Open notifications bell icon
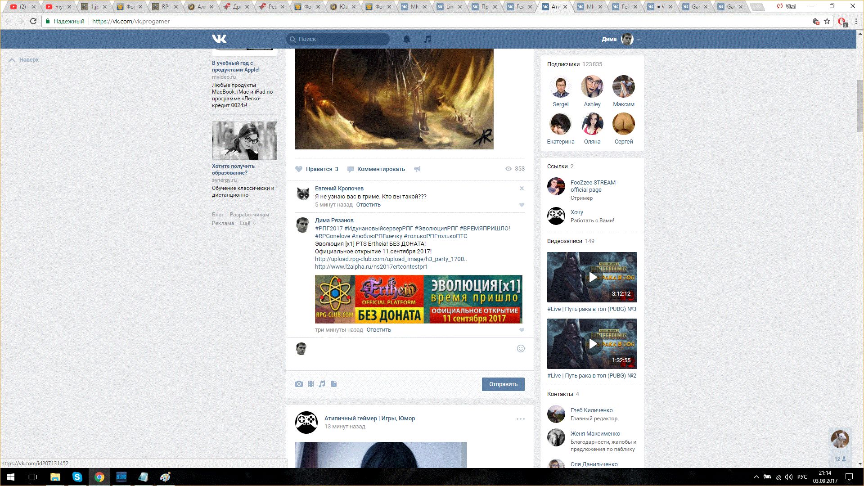864x486 pixels. (407, 39)
